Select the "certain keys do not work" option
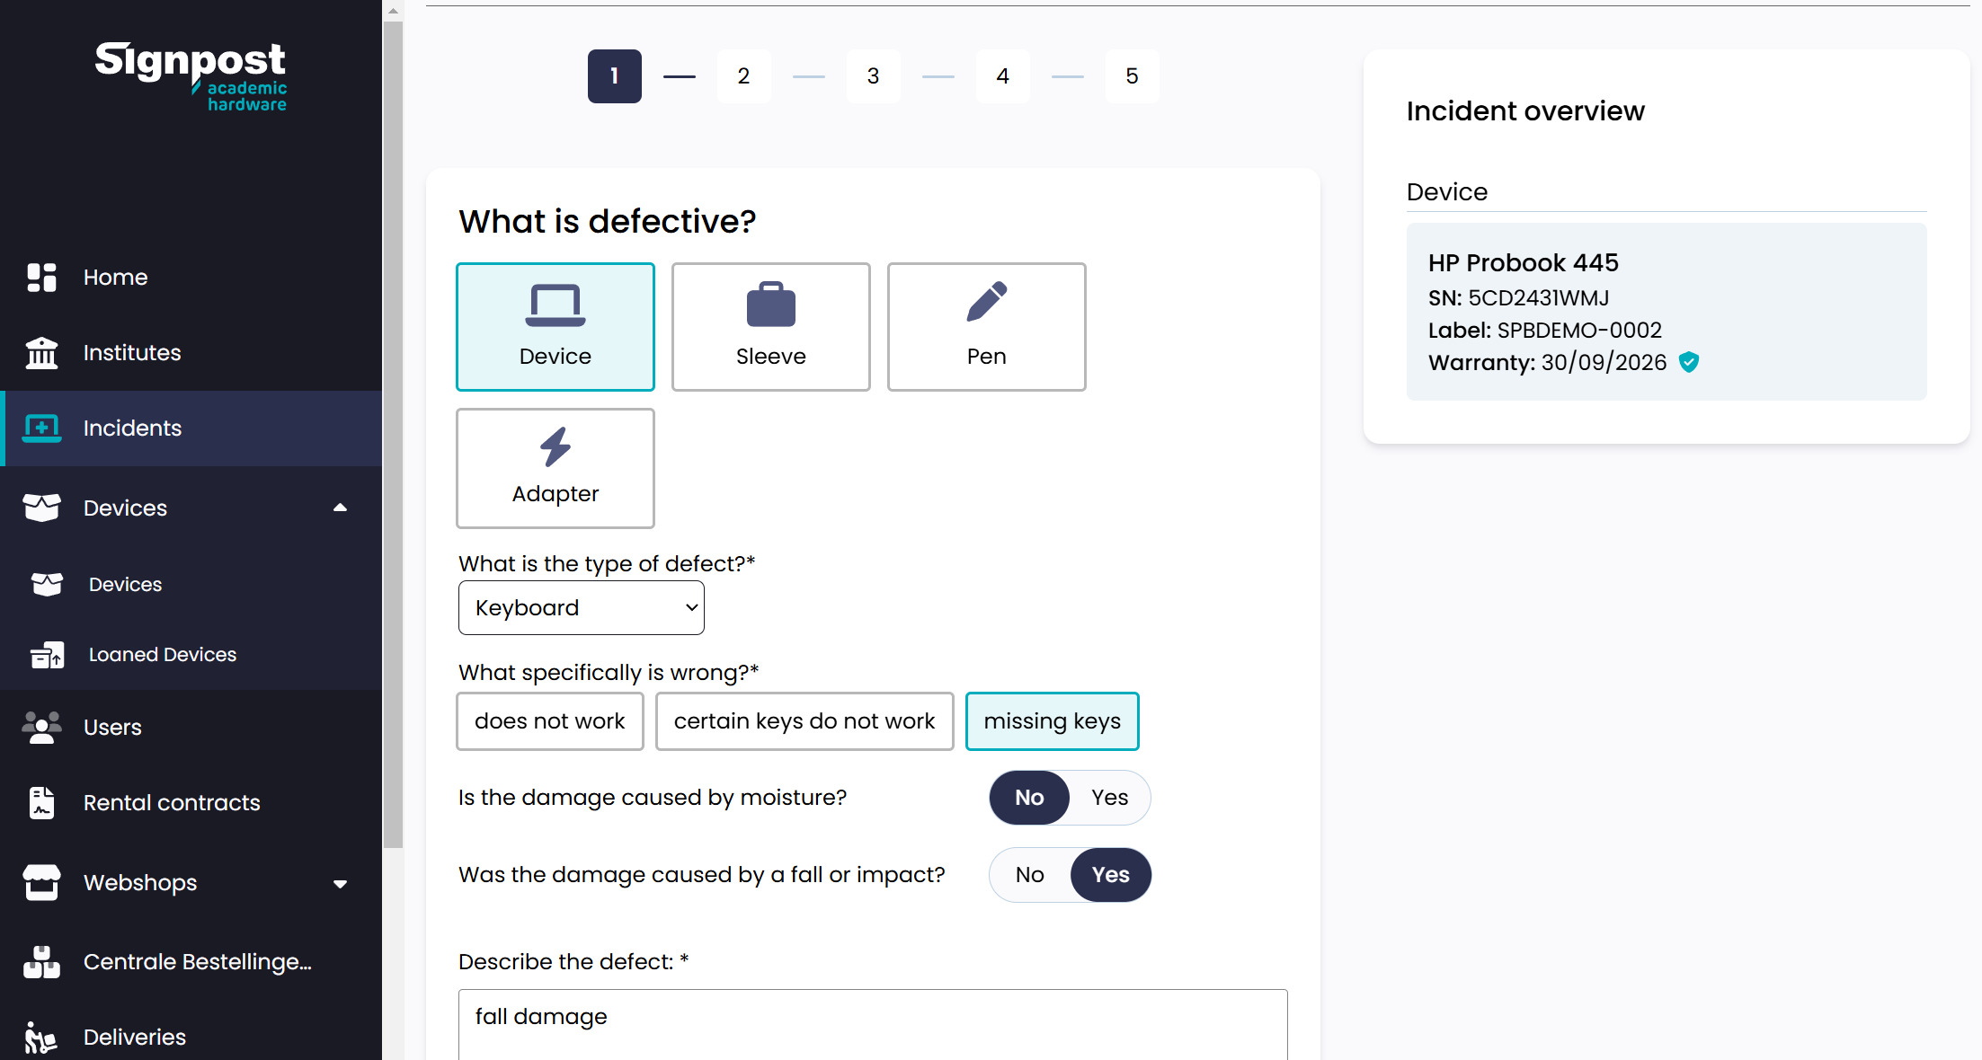The width and height of the screenshot is (1982, 1060). point(804,721)
